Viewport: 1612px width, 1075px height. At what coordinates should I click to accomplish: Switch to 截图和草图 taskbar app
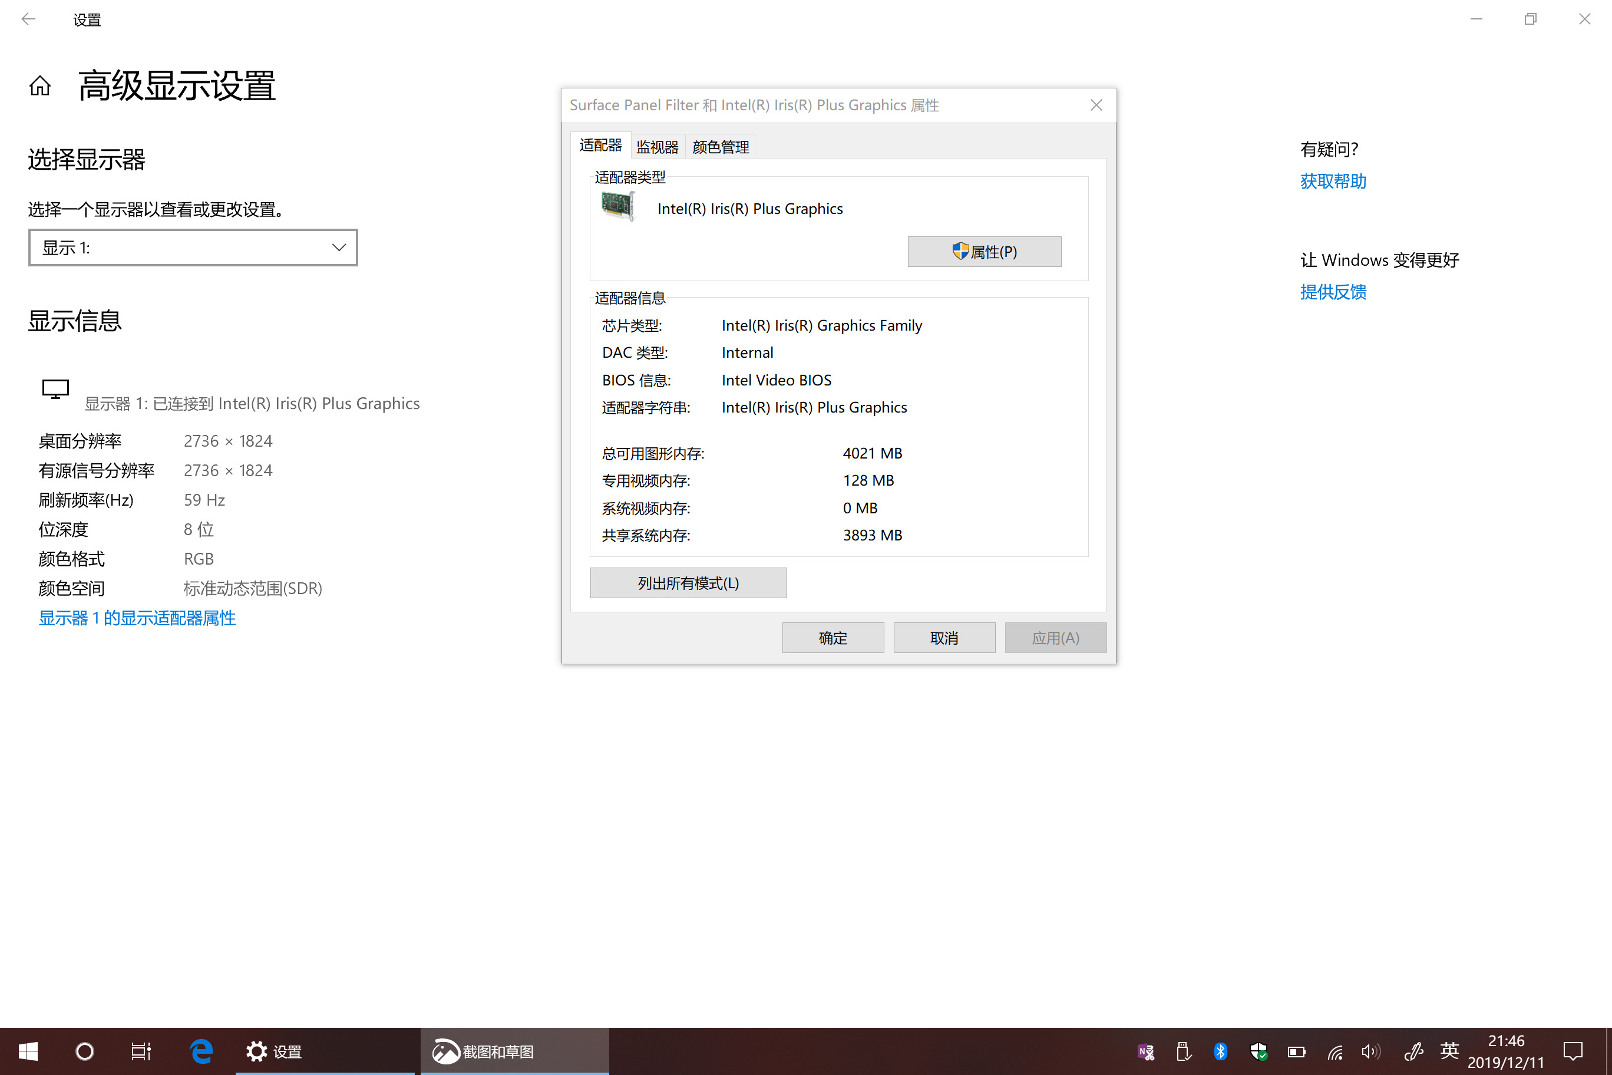point(514,1051)
